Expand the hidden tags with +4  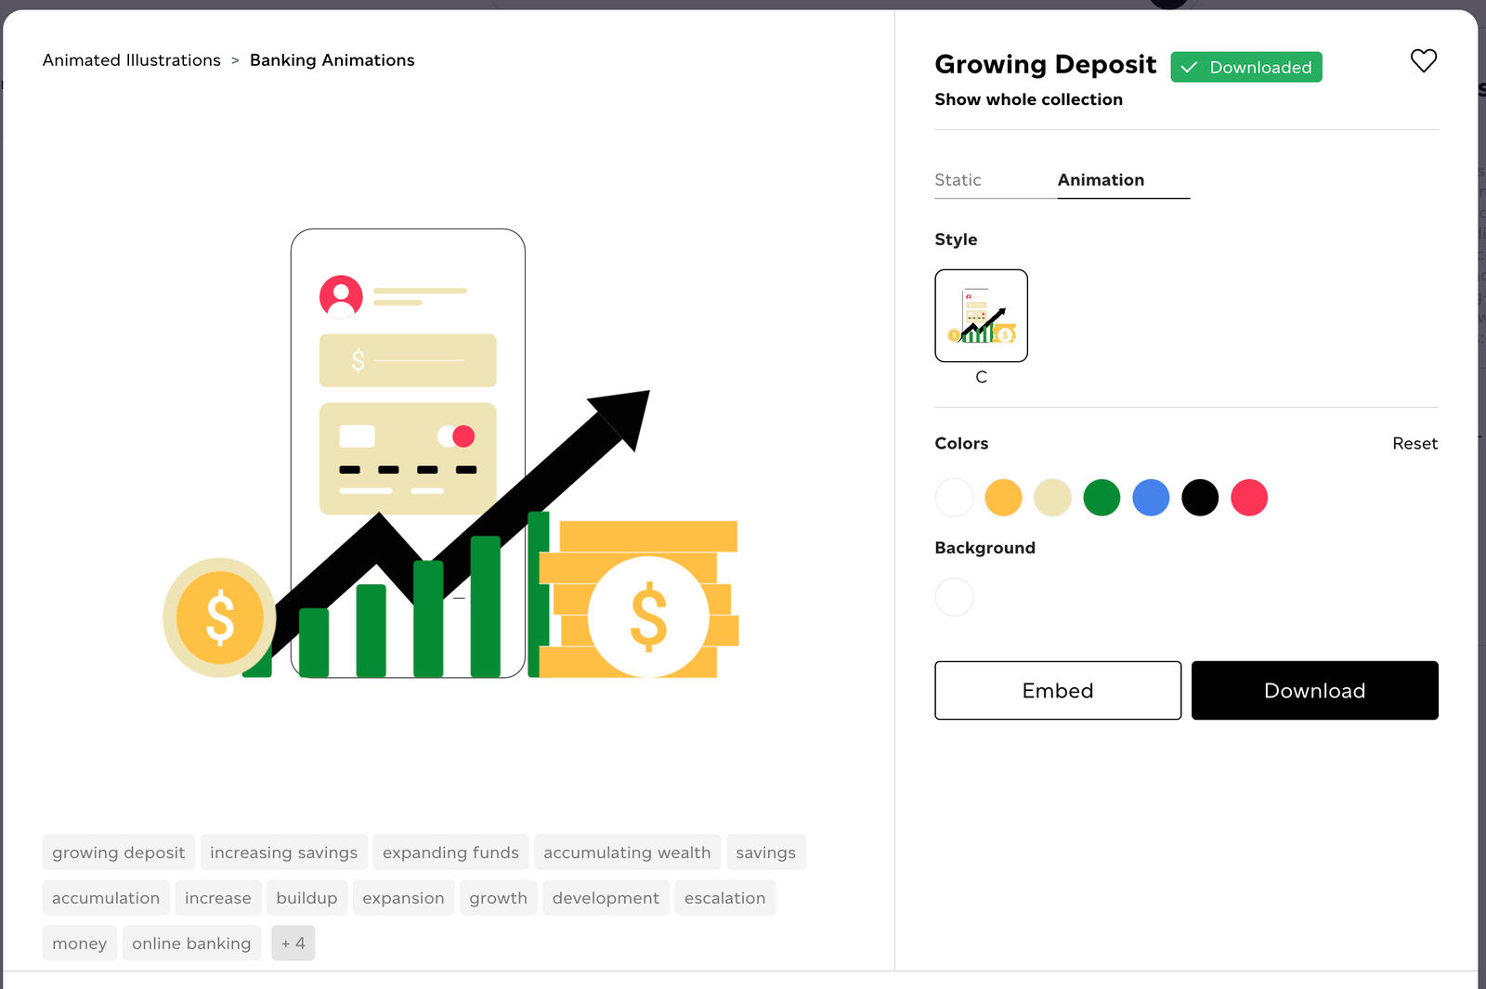tap(293, 943)
